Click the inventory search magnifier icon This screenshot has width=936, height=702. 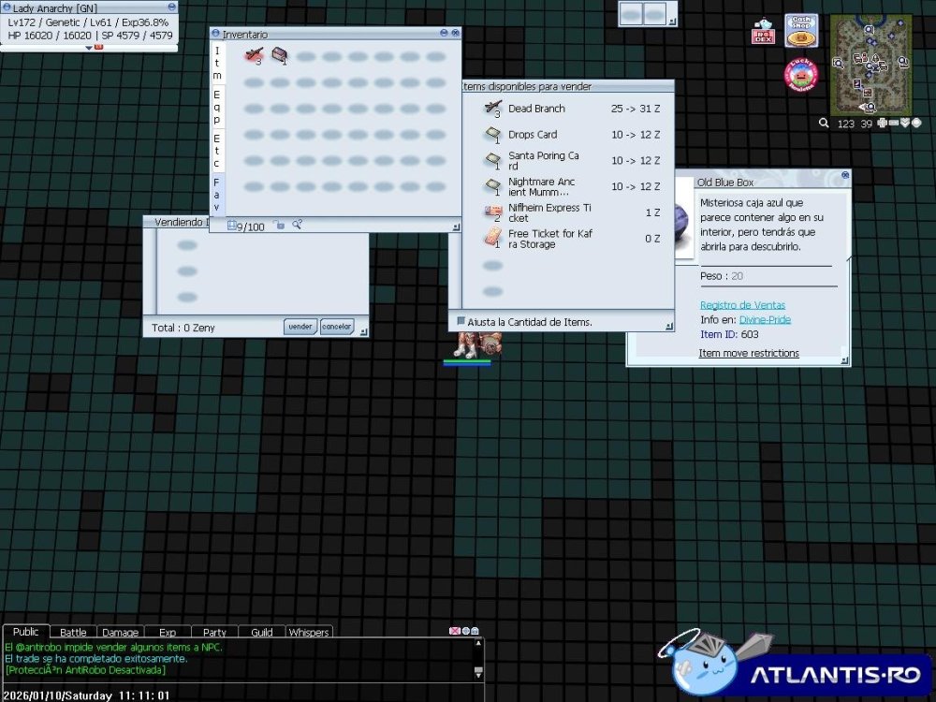click(297, 225)
